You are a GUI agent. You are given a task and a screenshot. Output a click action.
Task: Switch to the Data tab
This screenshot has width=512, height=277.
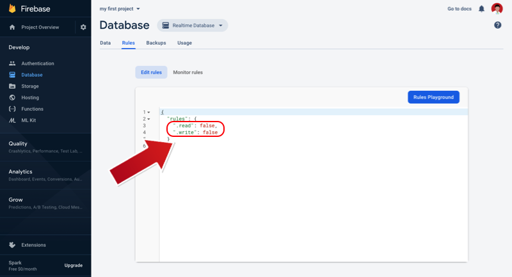coord(105,43)
